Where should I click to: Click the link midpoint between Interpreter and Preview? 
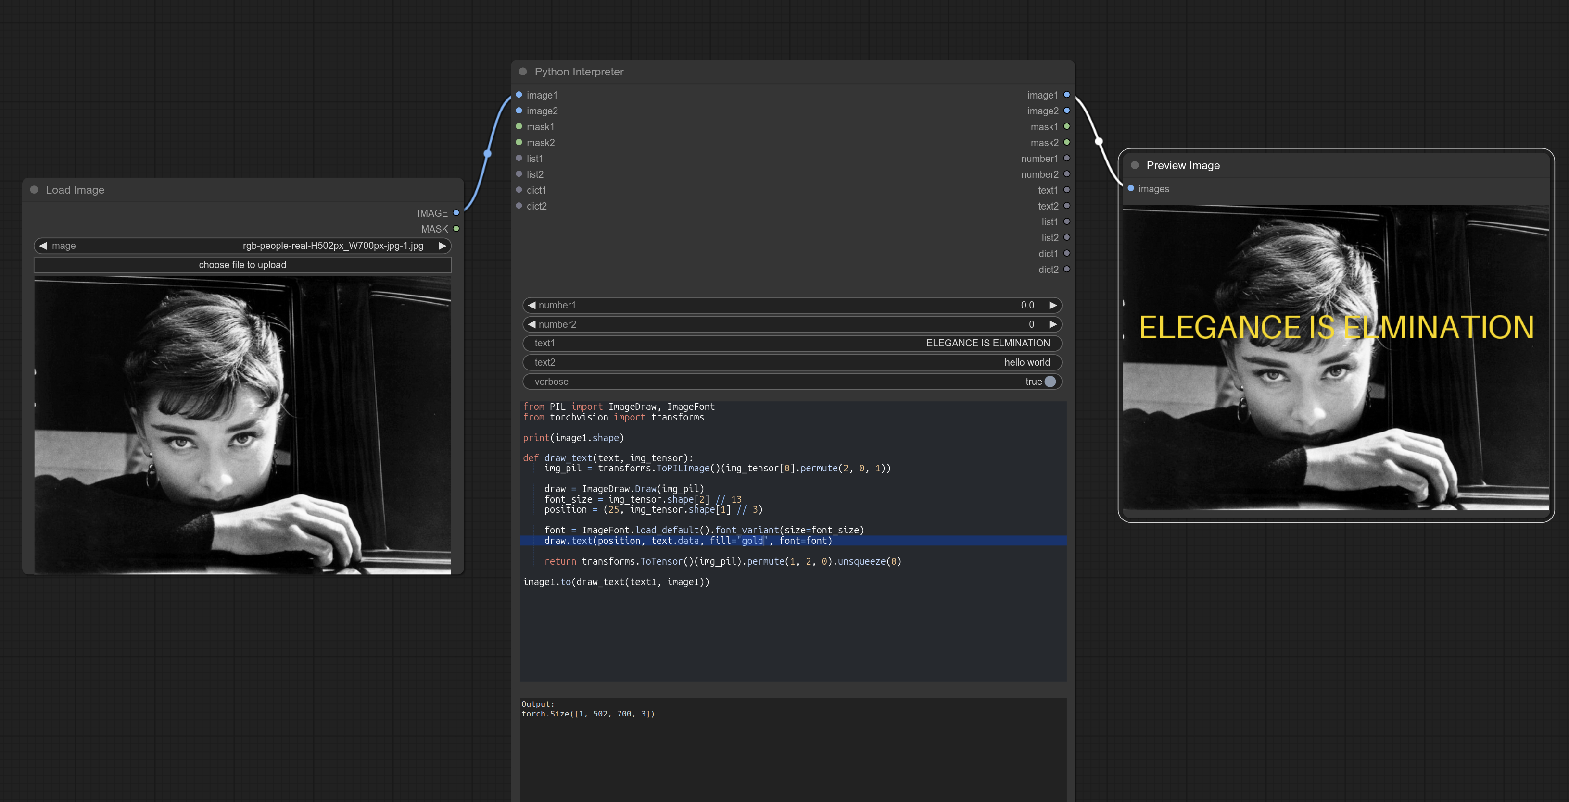click(x=1099, y=141)
